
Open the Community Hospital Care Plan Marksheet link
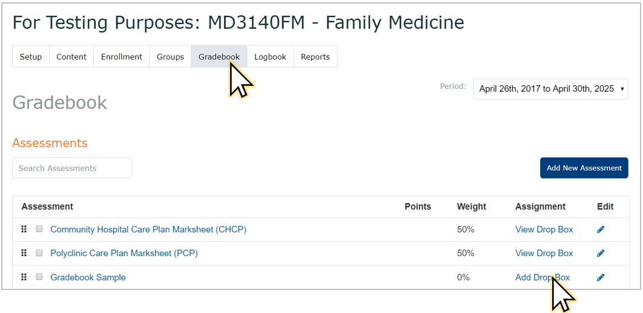point(148,230)
